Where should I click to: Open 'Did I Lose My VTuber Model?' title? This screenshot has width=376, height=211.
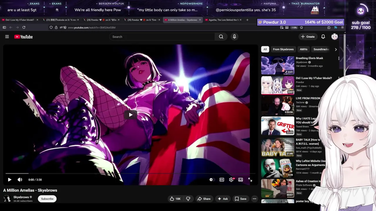click(314, 78)
